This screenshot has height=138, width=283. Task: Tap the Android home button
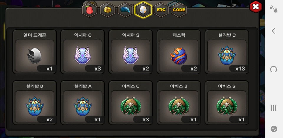(274, 69)
